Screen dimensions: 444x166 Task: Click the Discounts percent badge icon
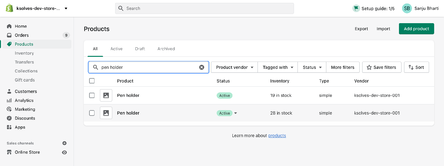[9, 118]
